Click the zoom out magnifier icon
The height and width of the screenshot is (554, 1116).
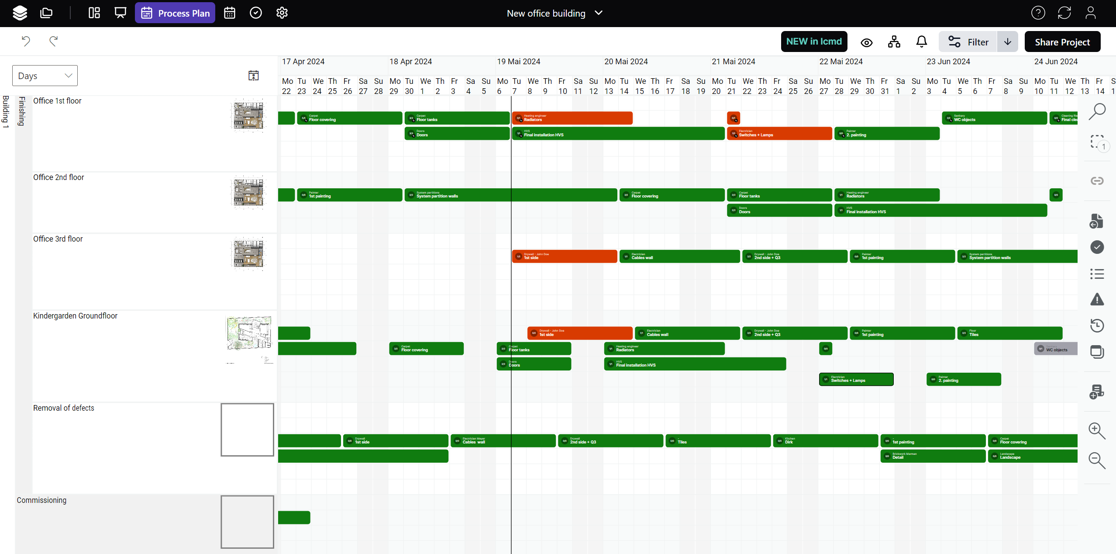[x=1097, y=461]
